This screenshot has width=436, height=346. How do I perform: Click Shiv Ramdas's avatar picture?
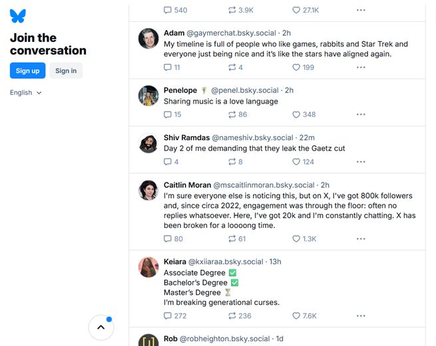click(x=148, y=143)
